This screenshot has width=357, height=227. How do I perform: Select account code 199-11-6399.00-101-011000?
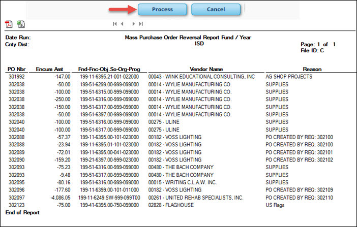tap(109, 190)
